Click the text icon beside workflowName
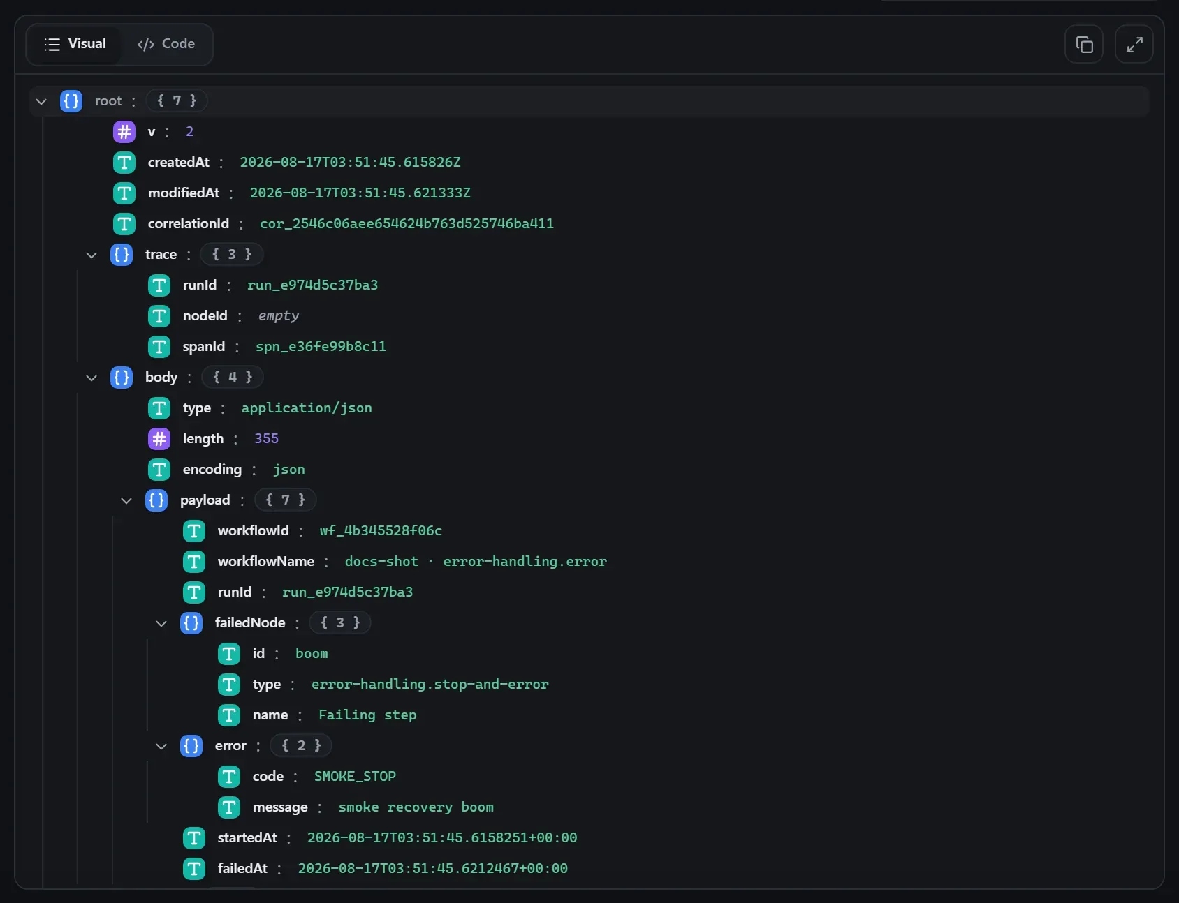 click(194, 562)
